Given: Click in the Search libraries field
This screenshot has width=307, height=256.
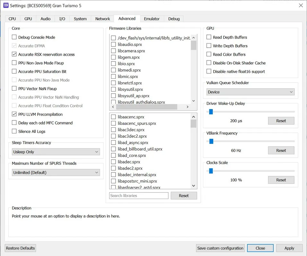Looking at the screenshot, I should 139,196.
